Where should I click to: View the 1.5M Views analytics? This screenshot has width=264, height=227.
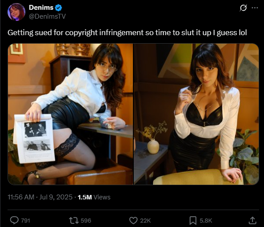(94, 197)
